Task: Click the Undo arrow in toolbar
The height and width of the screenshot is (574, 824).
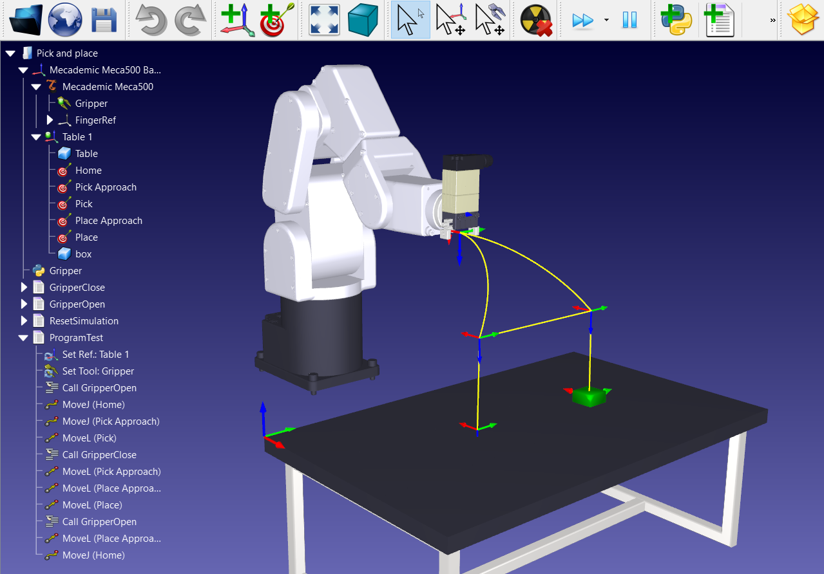Action: 151,20
